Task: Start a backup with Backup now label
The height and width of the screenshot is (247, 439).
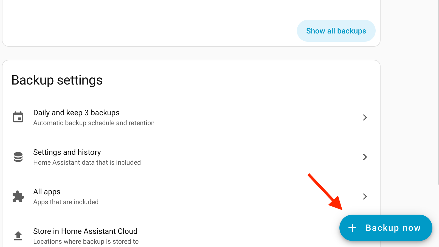Action: click(393, 228)
